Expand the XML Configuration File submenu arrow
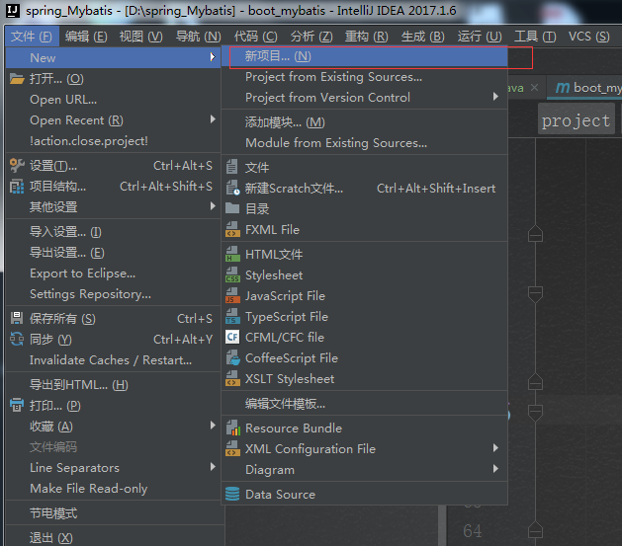The width and height of the screenshot is (622, 546). point(495,448)
